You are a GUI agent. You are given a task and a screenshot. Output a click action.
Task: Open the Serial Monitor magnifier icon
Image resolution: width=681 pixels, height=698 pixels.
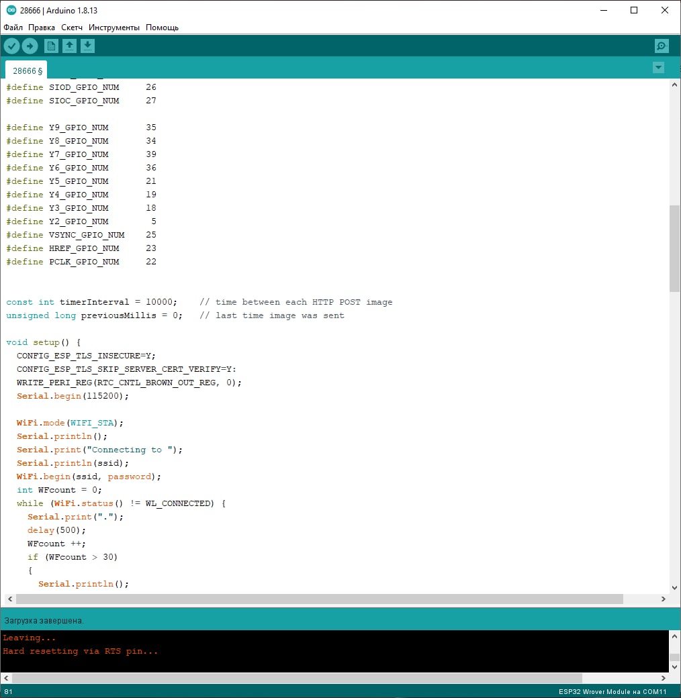(662, 46)
